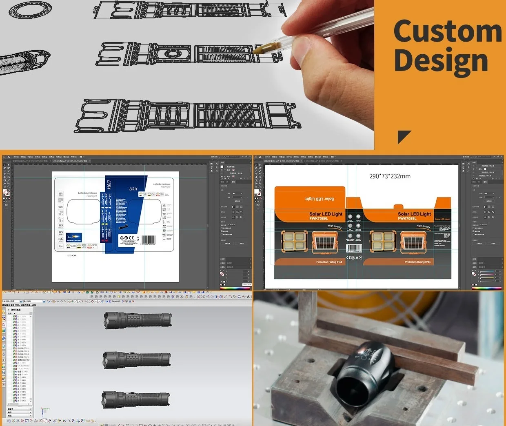
Task: Click the 12X15CM label below L1014 artwork
Action: (x=72, y=255)
